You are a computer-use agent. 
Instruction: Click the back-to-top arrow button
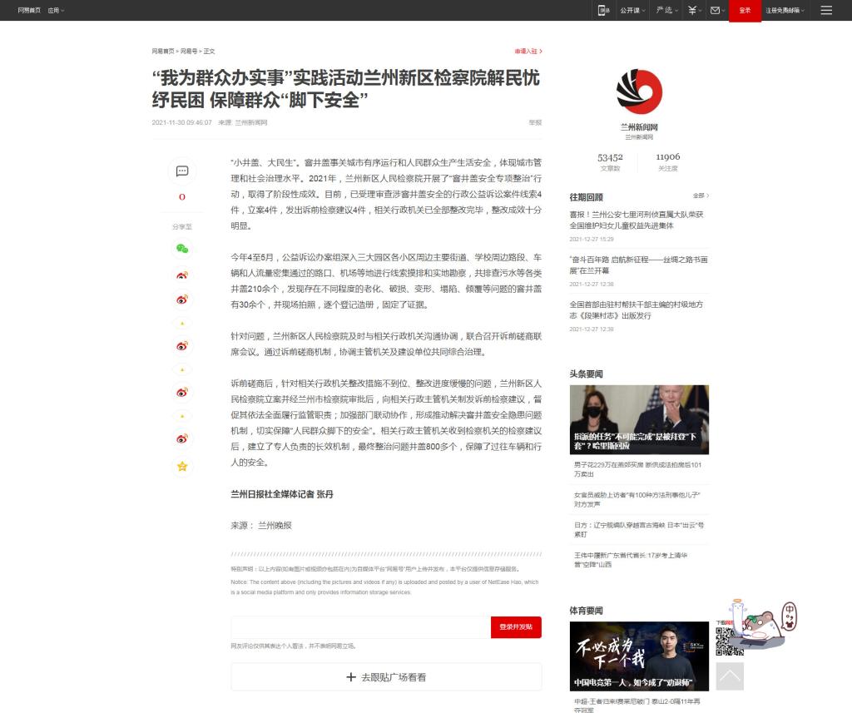(x=730, y=676)
